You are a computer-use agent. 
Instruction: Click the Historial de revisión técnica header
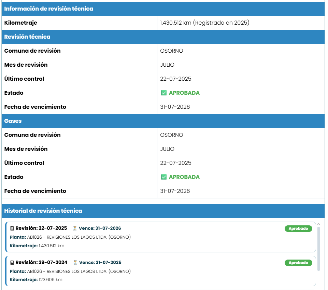(x=43, y=211)
